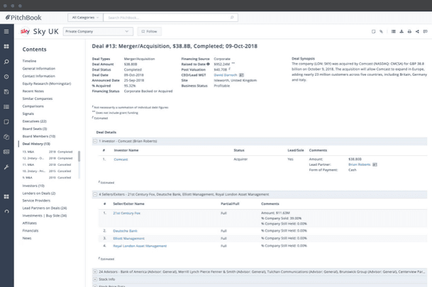Expand the Stock Info section
This screenshot has height=287, width=432.
[95, 278]
